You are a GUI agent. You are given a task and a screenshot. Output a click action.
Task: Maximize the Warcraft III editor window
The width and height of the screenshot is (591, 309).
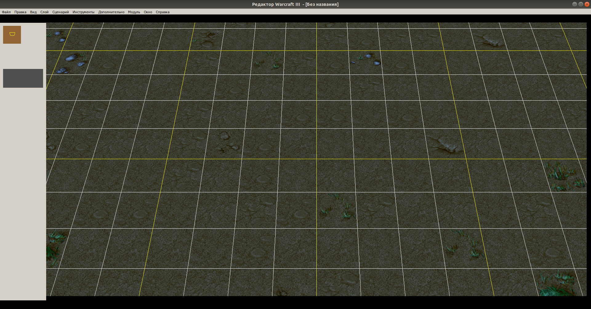[x=581, y=4]
